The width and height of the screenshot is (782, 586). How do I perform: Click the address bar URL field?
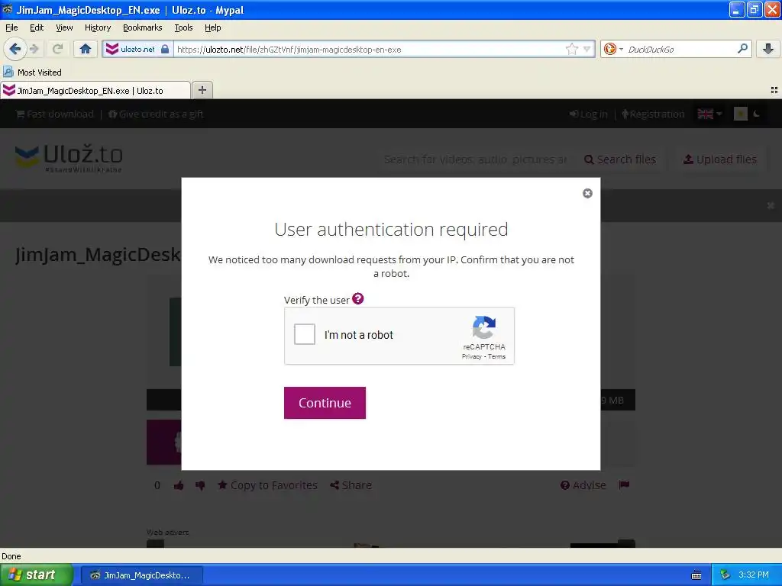coord(369,50)
